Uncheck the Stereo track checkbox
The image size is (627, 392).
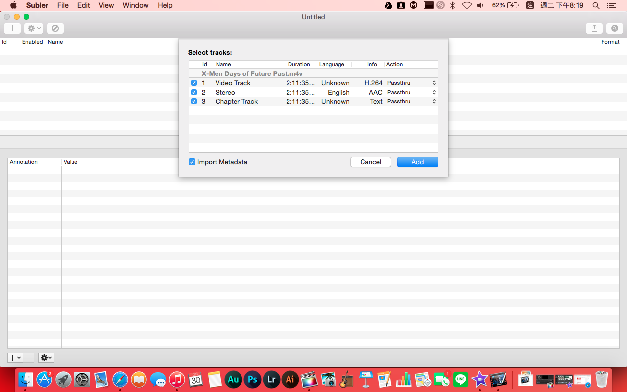(x=194, y=92)
